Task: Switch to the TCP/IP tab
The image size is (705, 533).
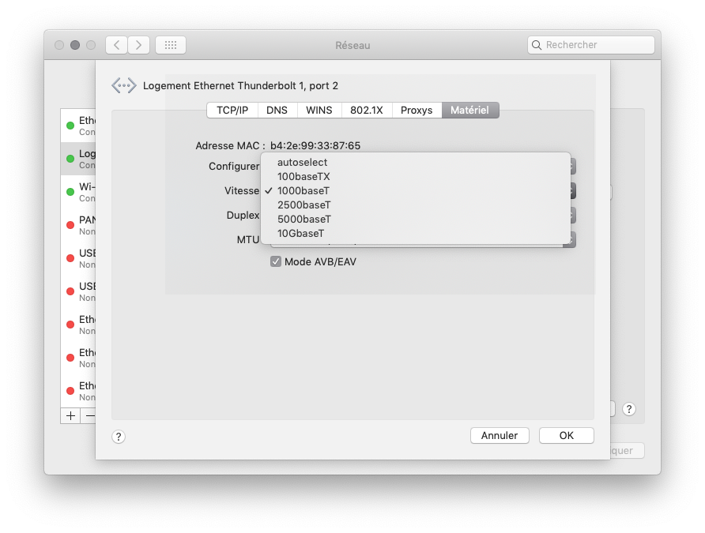Action: point(232,110)
